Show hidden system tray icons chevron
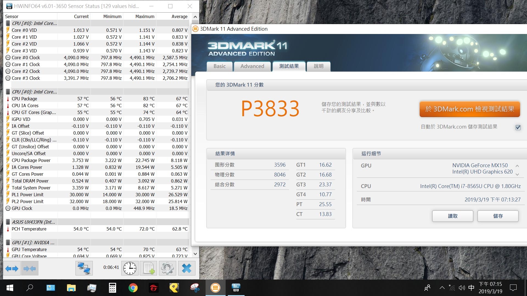Viewport: 527px width, 296px height. click(442, 288)
